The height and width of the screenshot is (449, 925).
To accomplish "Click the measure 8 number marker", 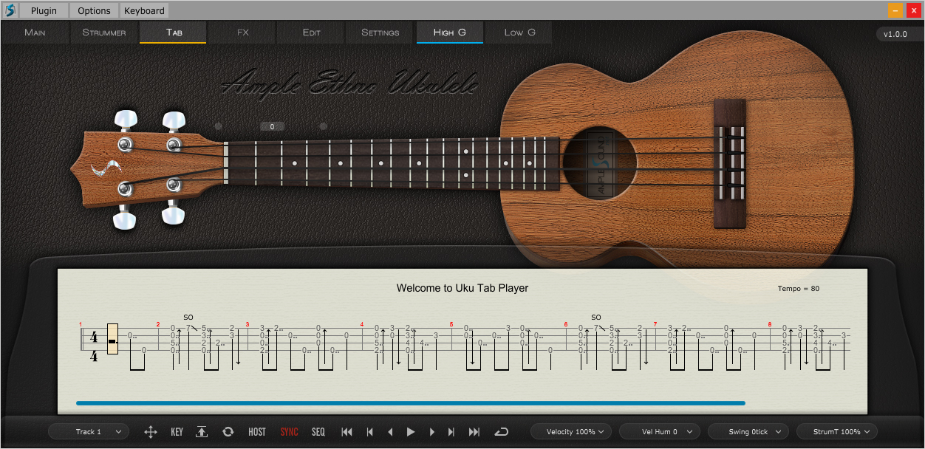I will [x=769, y=324].
